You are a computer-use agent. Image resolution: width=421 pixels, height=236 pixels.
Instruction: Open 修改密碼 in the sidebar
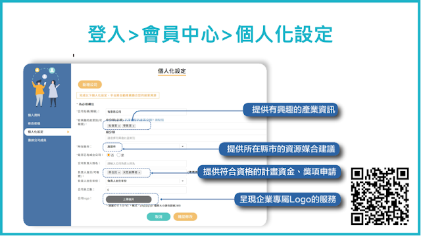[x=34, y=123]
